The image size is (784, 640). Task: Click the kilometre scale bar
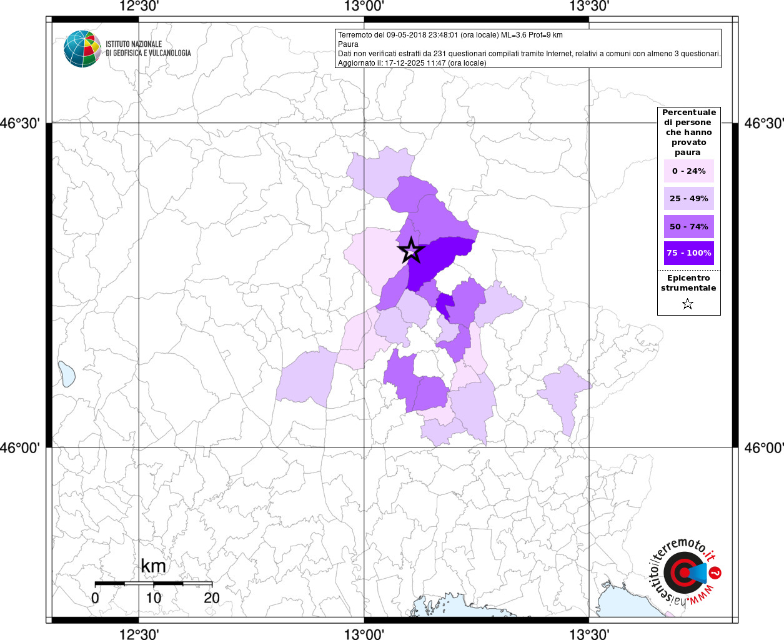tap(153, 583)
